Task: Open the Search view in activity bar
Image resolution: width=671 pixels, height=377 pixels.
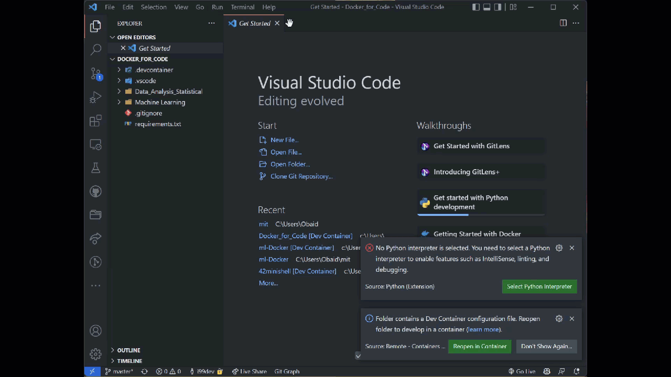Action: [x=95, y=50]
